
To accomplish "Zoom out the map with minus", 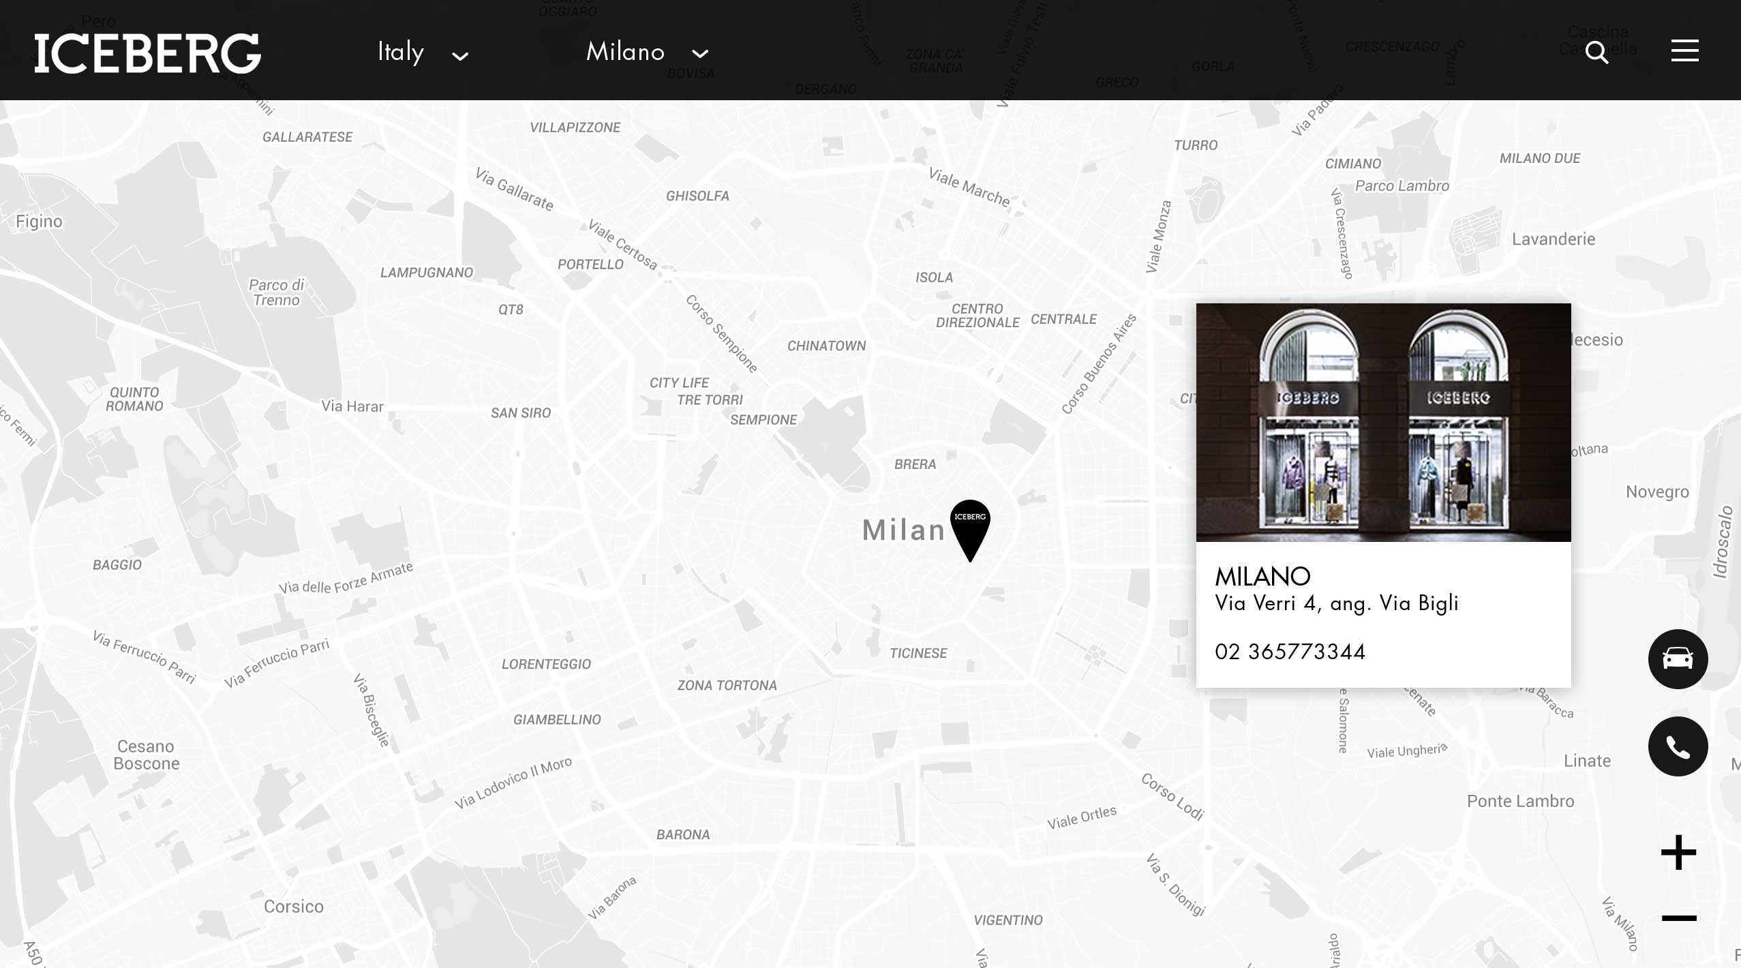I will coord(1679,918).
